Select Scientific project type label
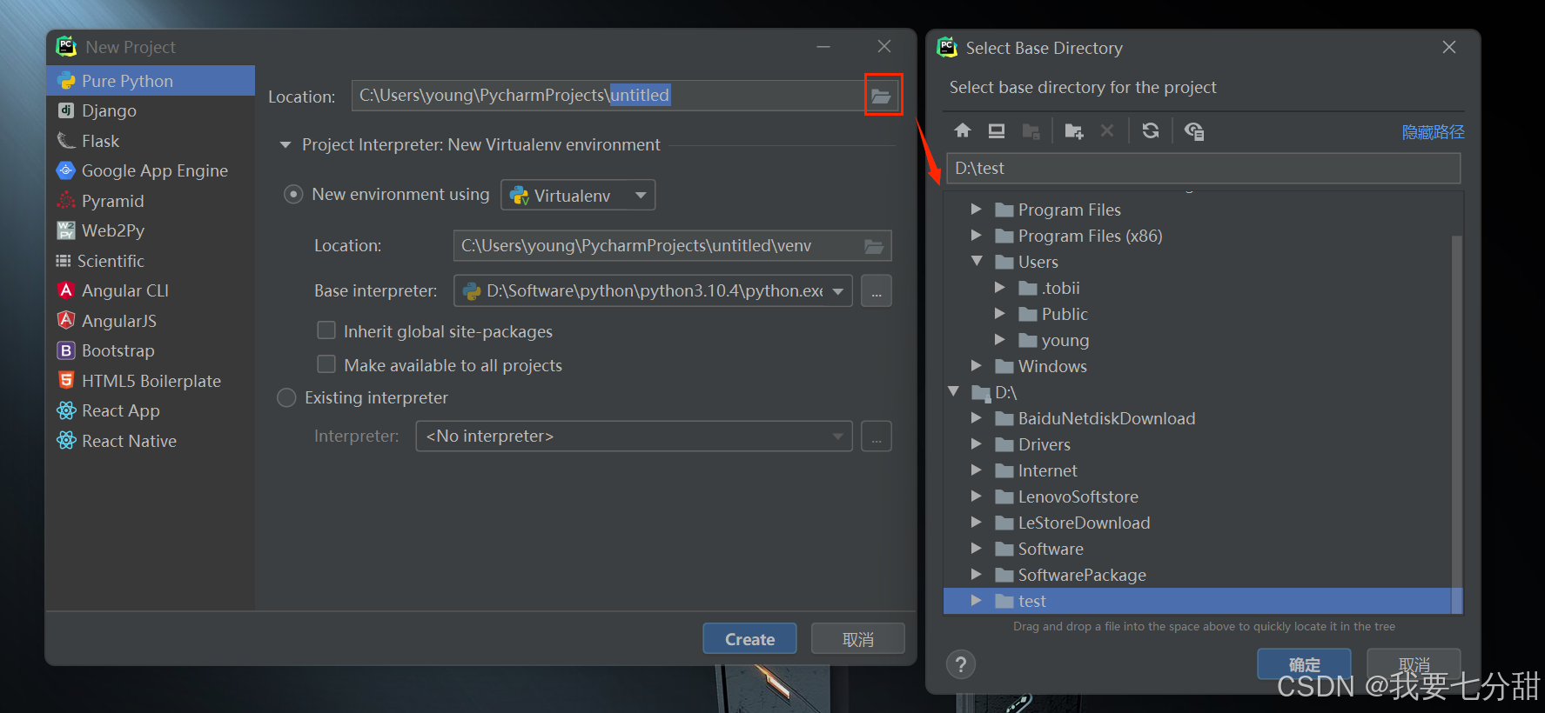This screenshot has height=713, width=1545. click(x=111, y=261)
